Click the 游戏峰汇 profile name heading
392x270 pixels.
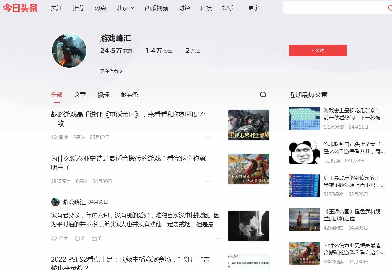coord(115,38)
